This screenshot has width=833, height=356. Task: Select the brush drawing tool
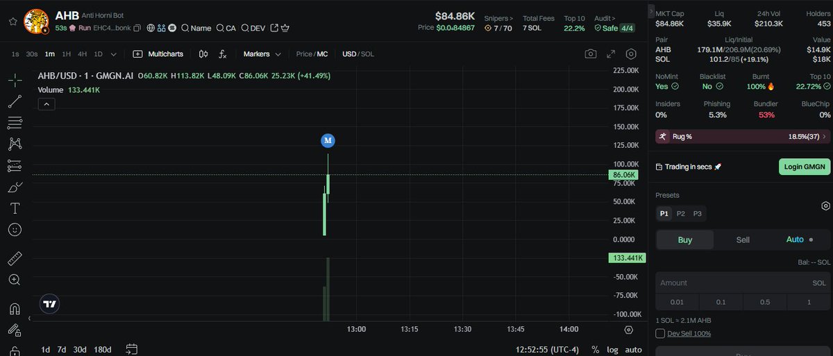15,187
